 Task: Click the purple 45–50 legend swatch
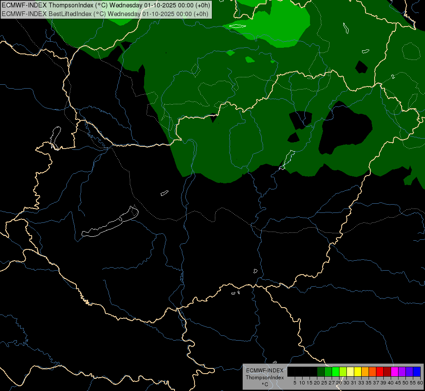402,371
